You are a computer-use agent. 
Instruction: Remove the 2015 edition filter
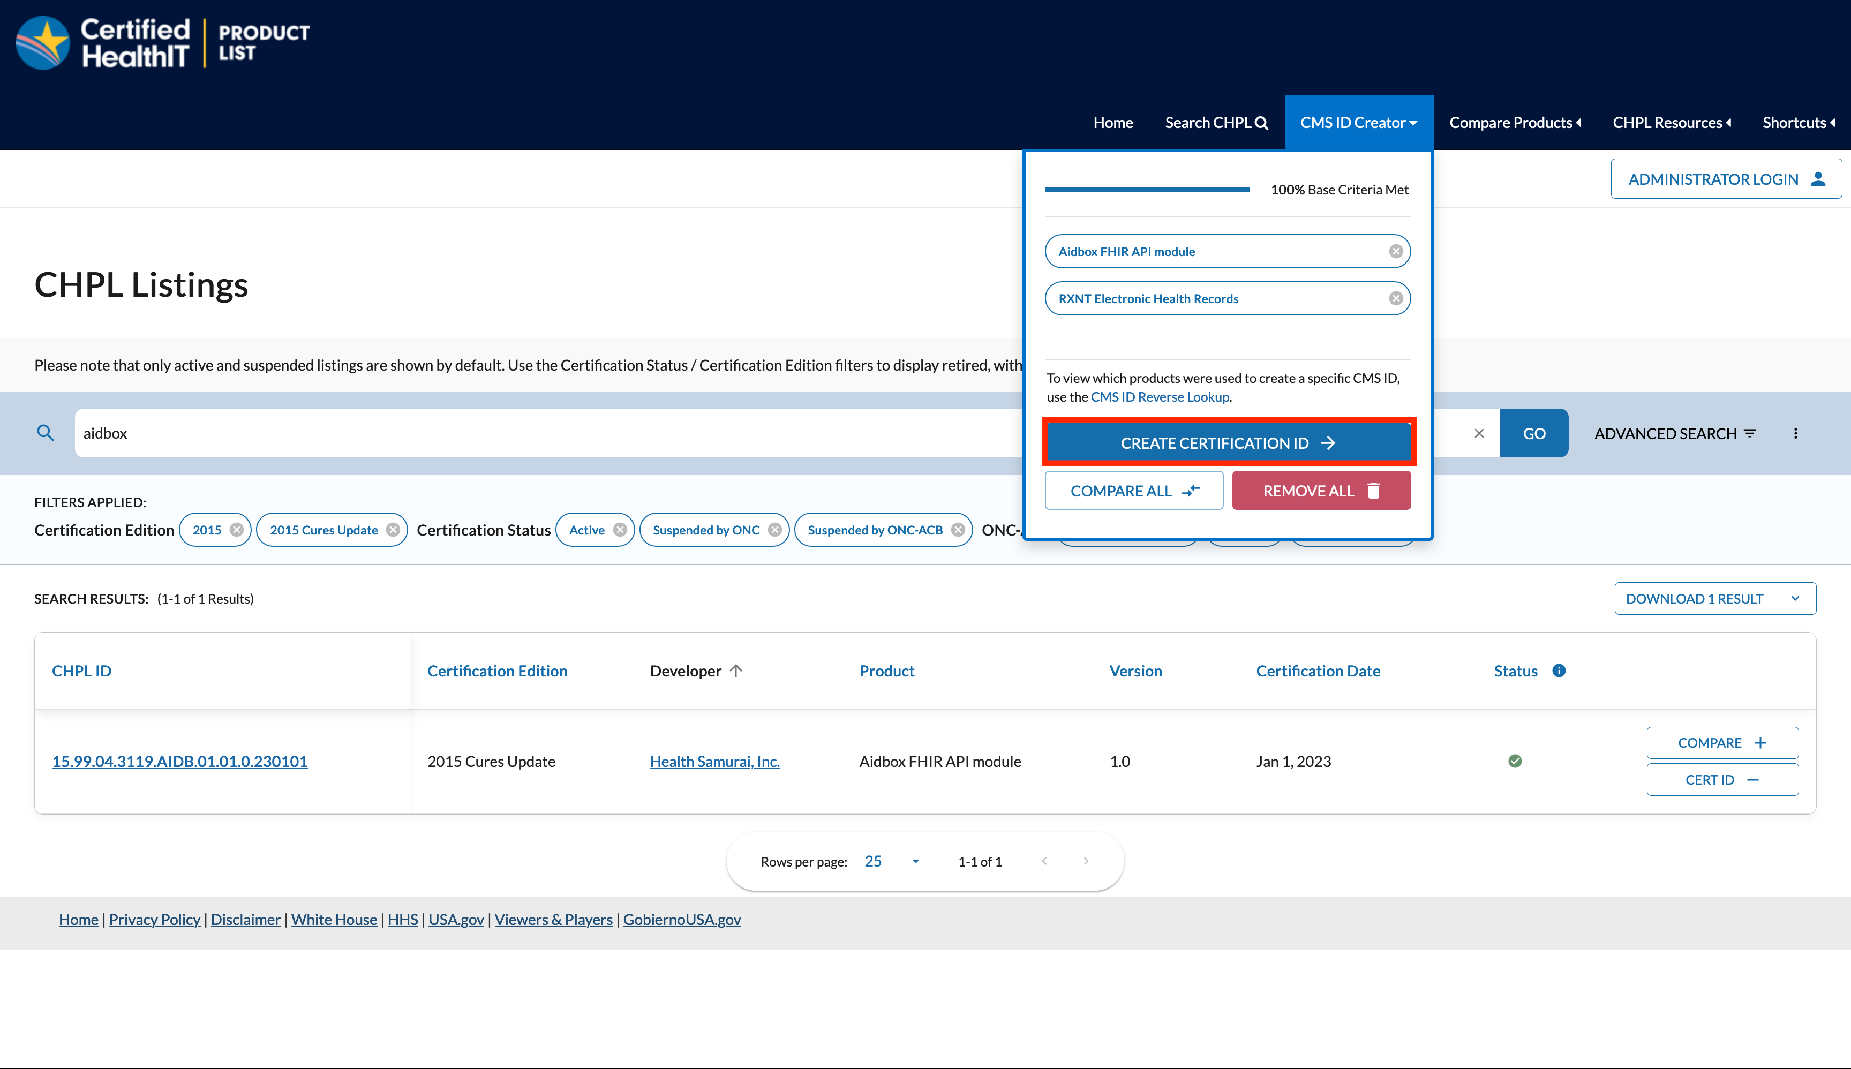click(x=236, y=530)
